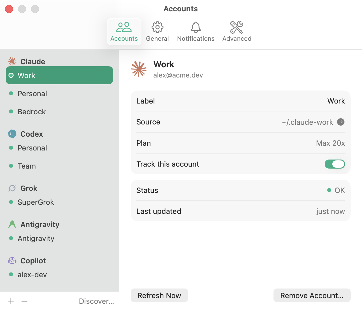Click the alex@acme.dev email text
This screenshot has width=362, height=310.
coord(178,75)
